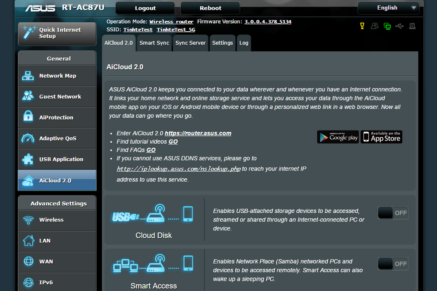This screenshot has width=437, height=291.
Task: Open LAN advanced settings
Action: [x=57, y=241]
